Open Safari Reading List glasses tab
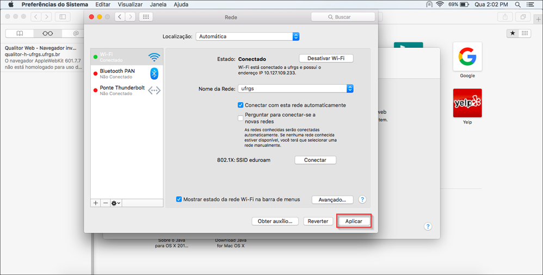543x275 pixels. point(48,34)
